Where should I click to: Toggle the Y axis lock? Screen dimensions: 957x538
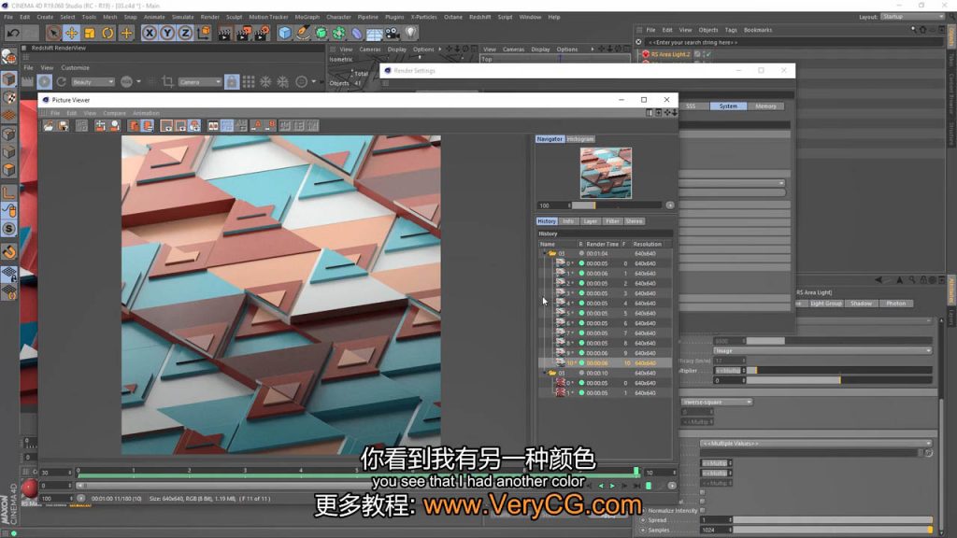[x=167, y=33]
